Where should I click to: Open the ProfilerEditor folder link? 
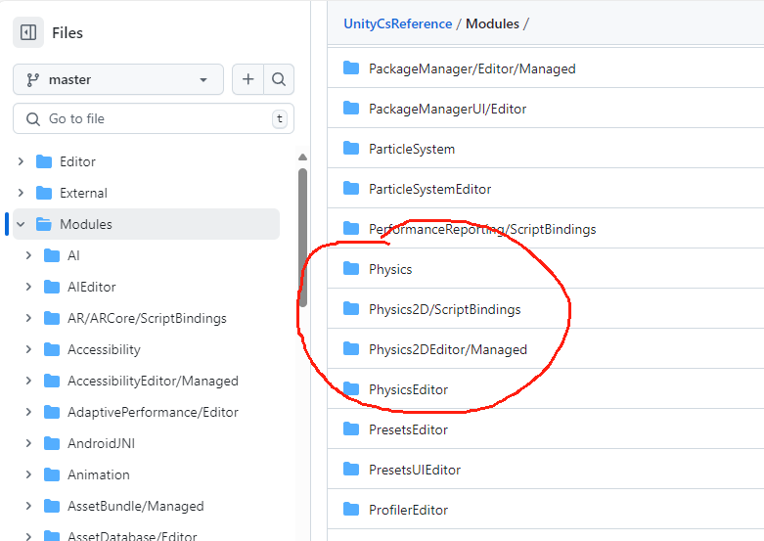pos(408,510)
